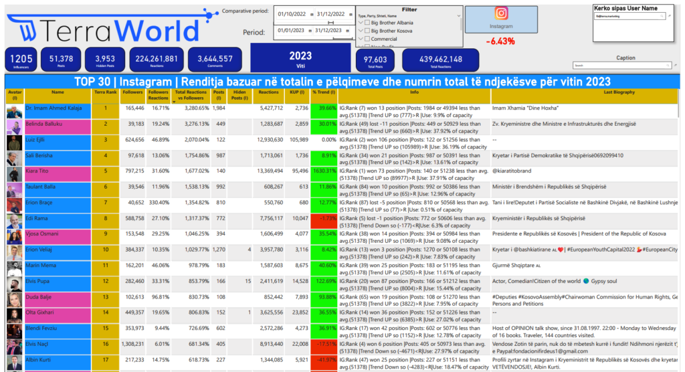Image resolution: width=685 pixels, height=372 pixels.
Task: Click the -6.43% change value
Action: (500, 41)
